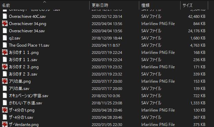Screen dimensions: 214x127
Task: Select the file name Overachiever 34.sav
Action: click(27, 31)
